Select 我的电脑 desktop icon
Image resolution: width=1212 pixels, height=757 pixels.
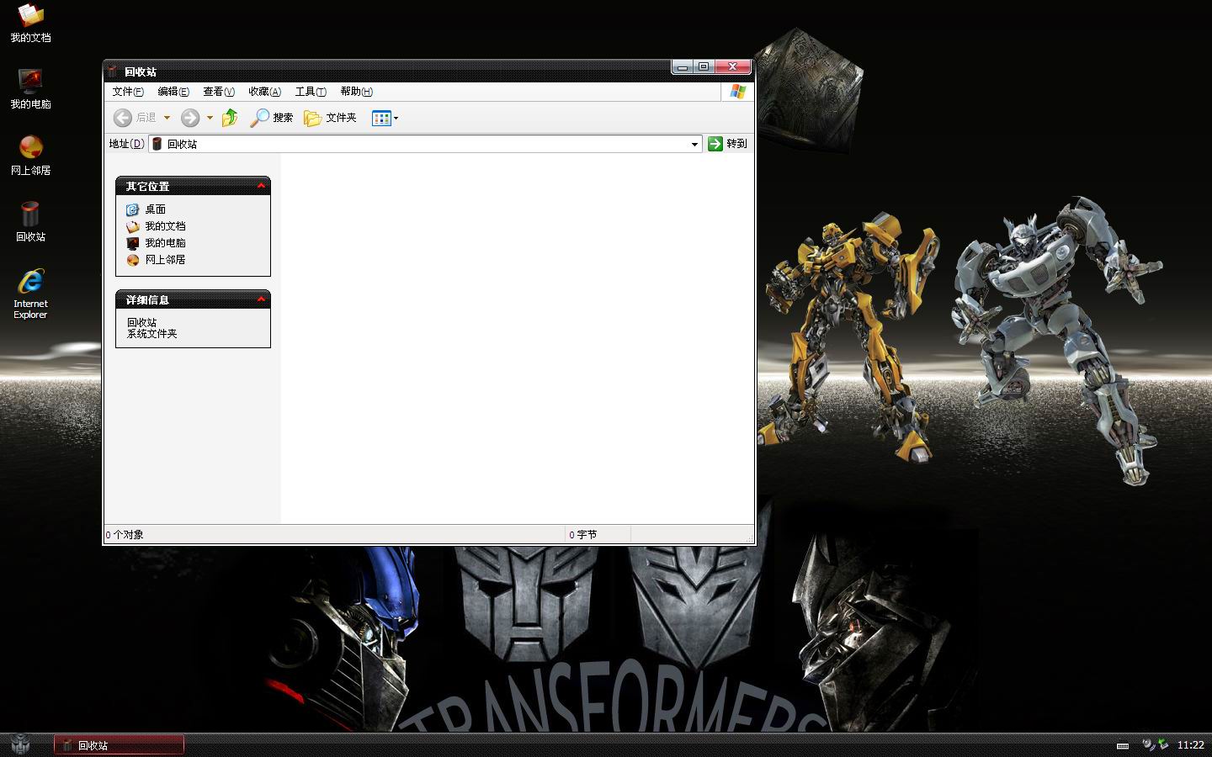(30, 89)
